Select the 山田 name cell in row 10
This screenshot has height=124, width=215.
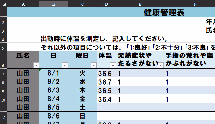pyautogui.click(x=23, y=99)
